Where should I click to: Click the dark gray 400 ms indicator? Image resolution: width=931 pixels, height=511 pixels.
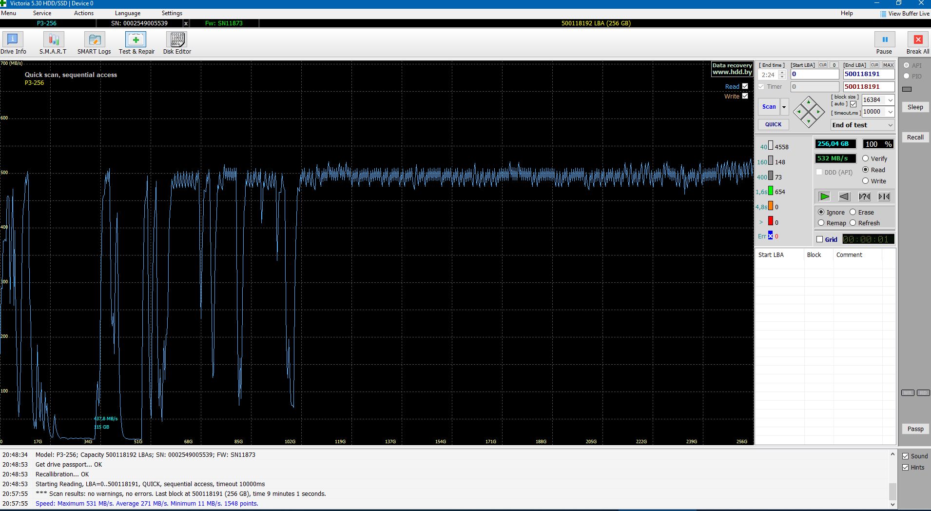click(x=771, y=176)
